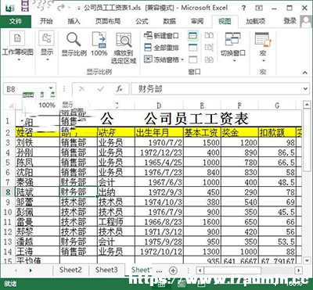Click View Side by Side icon
This screenshot has width=313, height=290.
click(209, 35)
